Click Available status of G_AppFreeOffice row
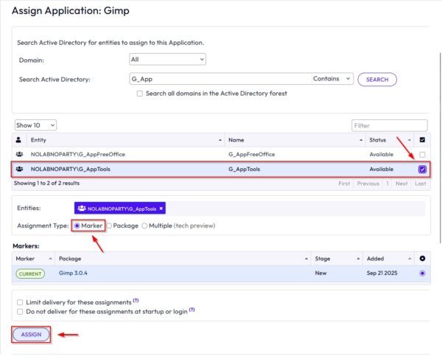This screenshot has height=356, width=442. click(382, 154)
